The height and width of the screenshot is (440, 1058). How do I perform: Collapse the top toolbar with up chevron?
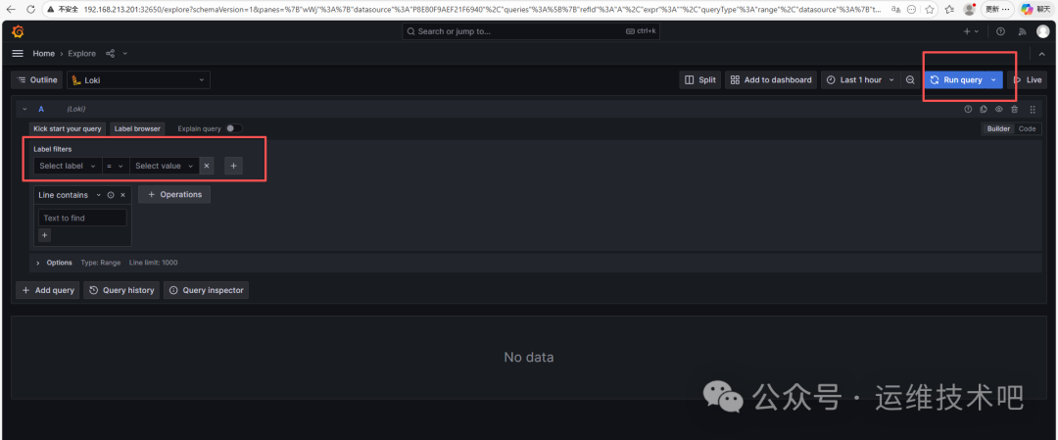[x=1041, y=53]
